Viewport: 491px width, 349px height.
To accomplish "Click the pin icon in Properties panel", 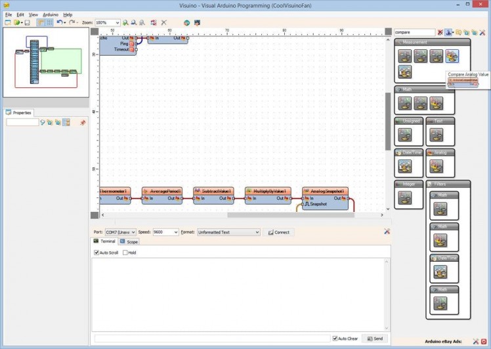I will click(83, 123).
